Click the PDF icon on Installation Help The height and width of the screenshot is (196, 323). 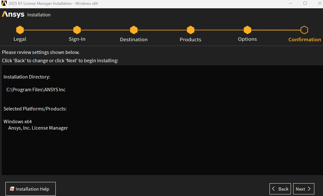click(x=12, y=189)
